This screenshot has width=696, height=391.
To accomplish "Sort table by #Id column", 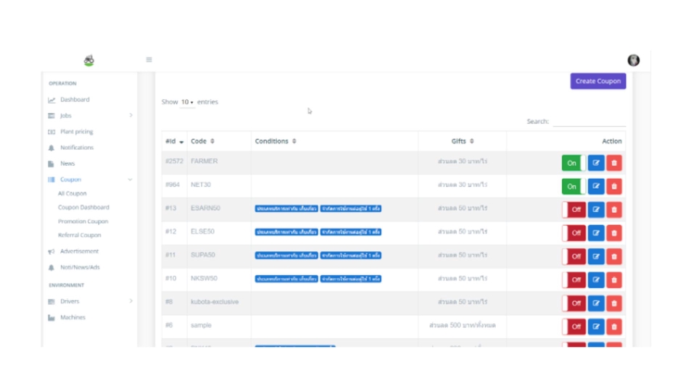I will [175, 141].
